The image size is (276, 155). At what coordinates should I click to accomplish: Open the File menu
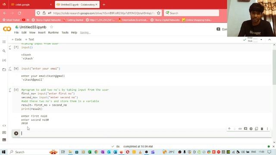(x=16, y=33)
